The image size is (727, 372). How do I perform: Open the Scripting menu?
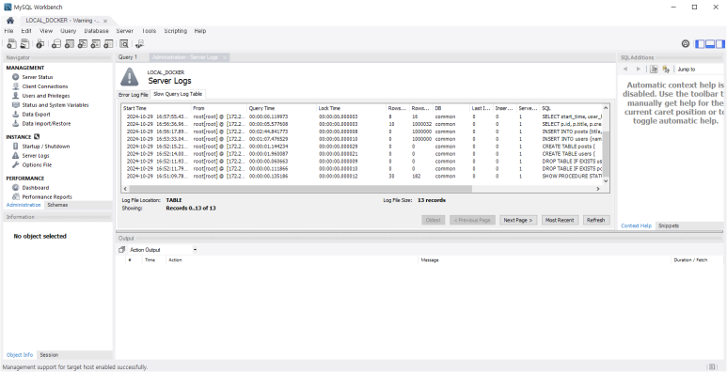click(x=175, y=31)
